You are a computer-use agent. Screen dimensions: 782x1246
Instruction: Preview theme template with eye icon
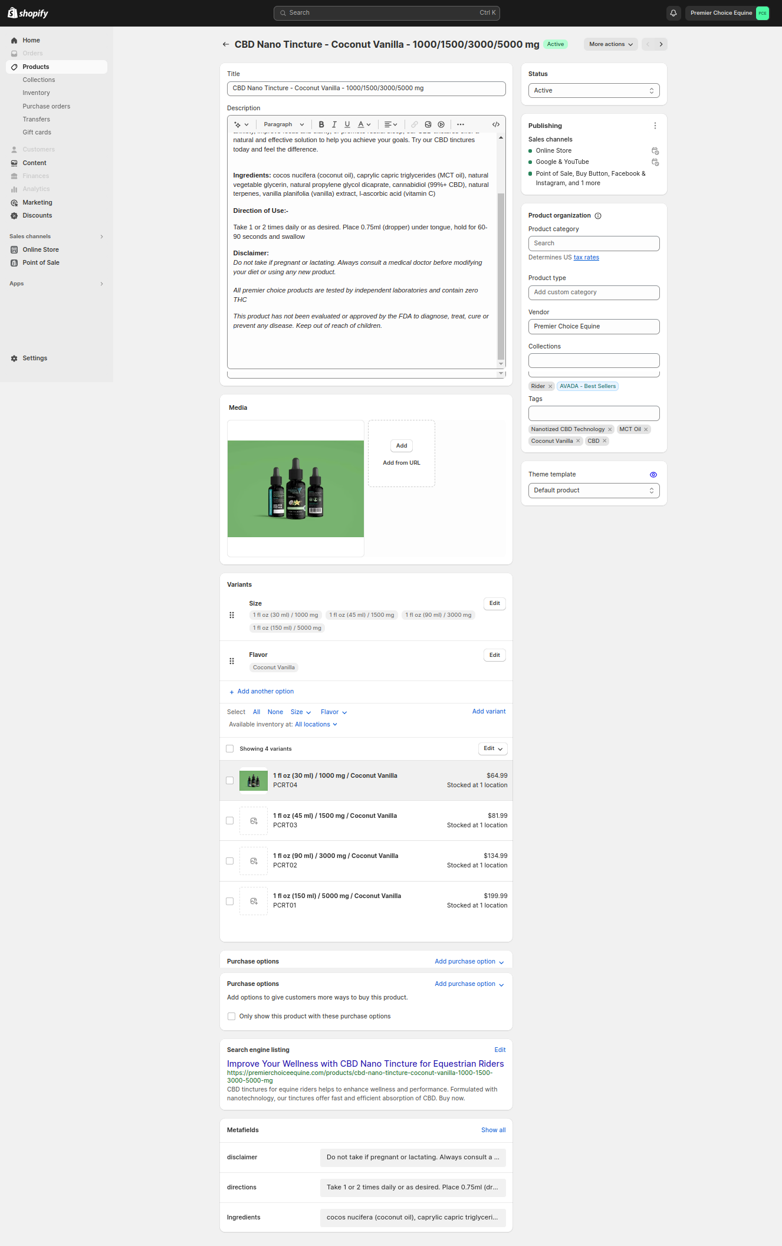(x=653, y=475)
